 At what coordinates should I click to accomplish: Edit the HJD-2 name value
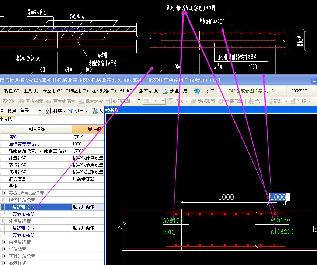(88, 137)
